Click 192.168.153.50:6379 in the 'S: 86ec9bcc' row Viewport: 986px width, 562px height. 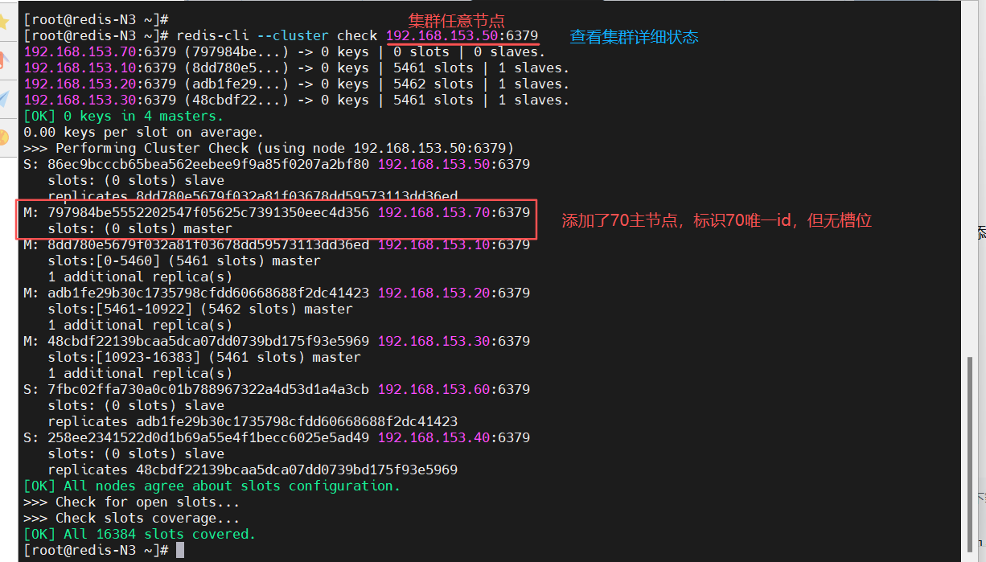(454, 164)
